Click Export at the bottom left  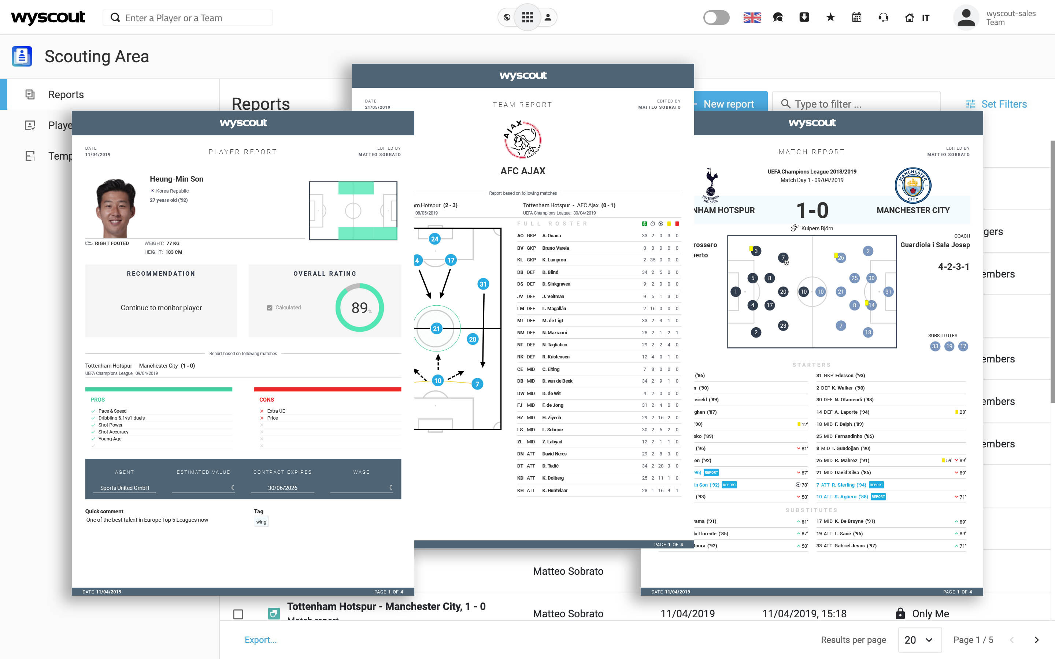coord(260,640)
